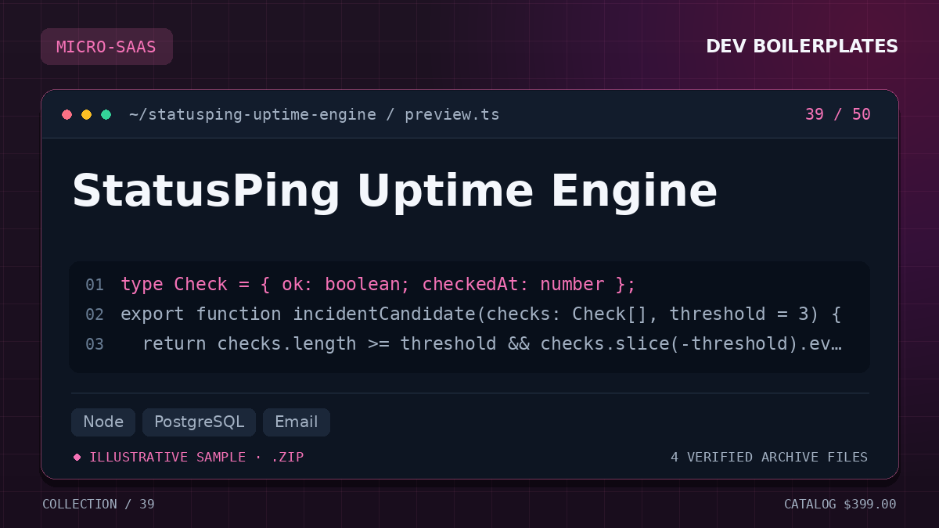Image resolution: width=939 pixels, height=528 pixels.
Task: Click the pink diamond icon beside ILLUSTRATIVE SAMPLE
Action: click(77, 458)
